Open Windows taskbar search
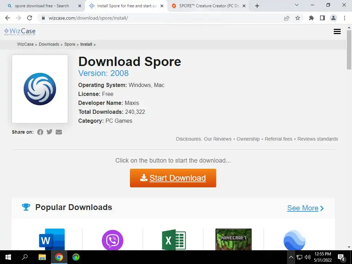The height and width of the screenshot is (264, 352). tap(25, 257)
